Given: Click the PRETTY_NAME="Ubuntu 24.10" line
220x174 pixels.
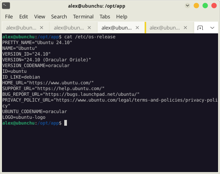Looking at the screenshot, I should click(37, 43).
